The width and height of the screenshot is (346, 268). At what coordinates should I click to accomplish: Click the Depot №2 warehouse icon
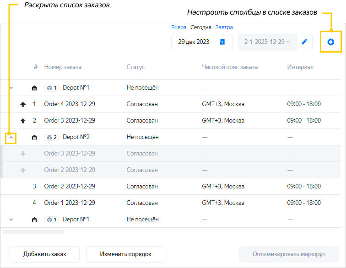(34, 137)
